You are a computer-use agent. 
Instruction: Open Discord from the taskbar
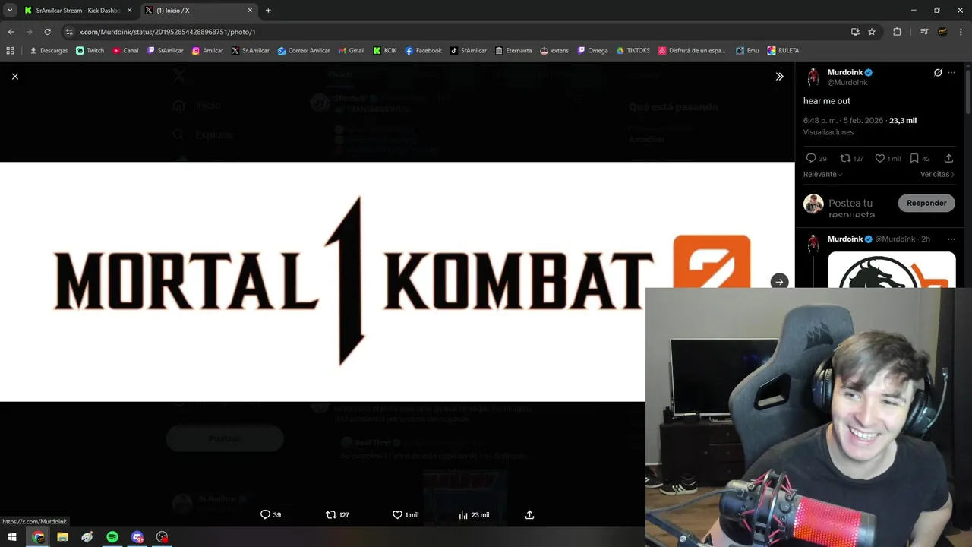(137, 537)
